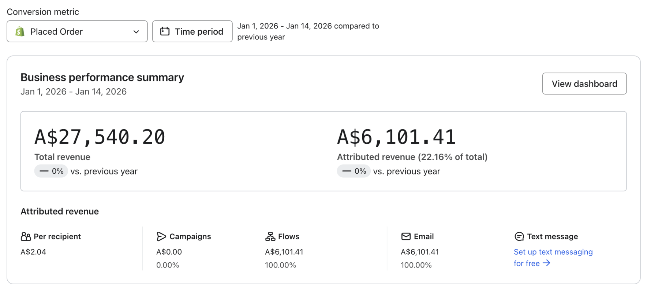The image size is (647, 293).
Task: Click the Business performance summary heading
Action: click(x=102, y=77)
